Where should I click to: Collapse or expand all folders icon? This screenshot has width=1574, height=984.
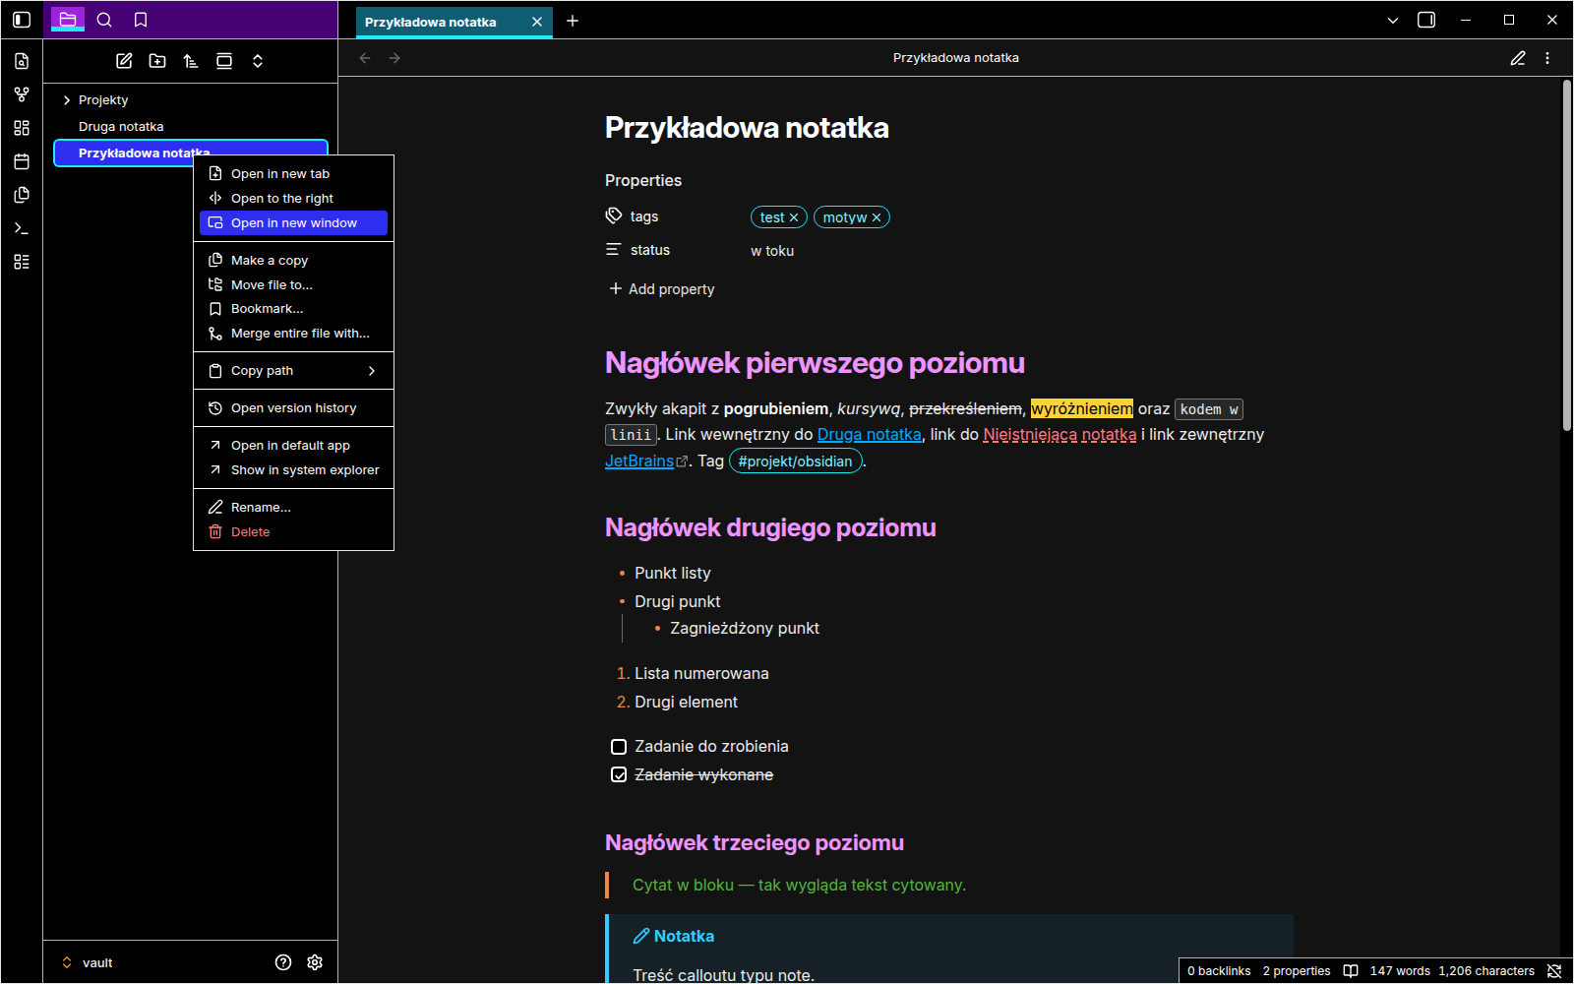point(258,61)
